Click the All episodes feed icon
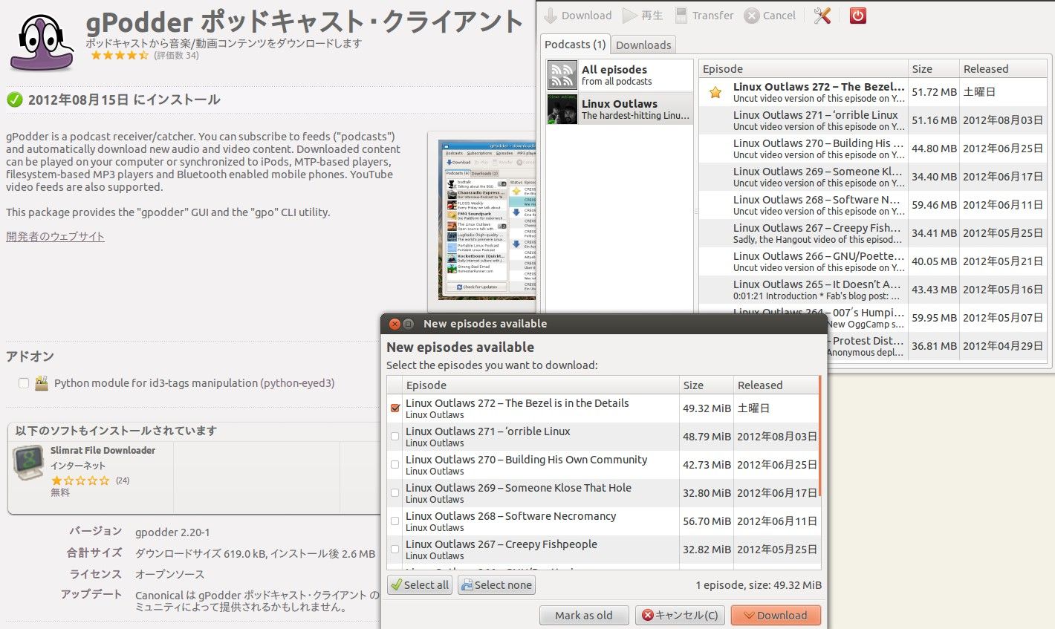The height and width of the screenshot is (629, 1055). click(x=562, y=75)
